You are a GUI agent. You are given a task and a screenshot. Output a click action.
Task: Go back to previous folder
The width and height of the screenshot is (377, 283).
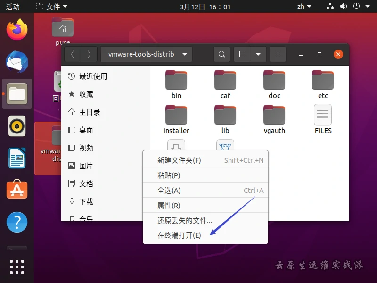[x=73, y=54]
